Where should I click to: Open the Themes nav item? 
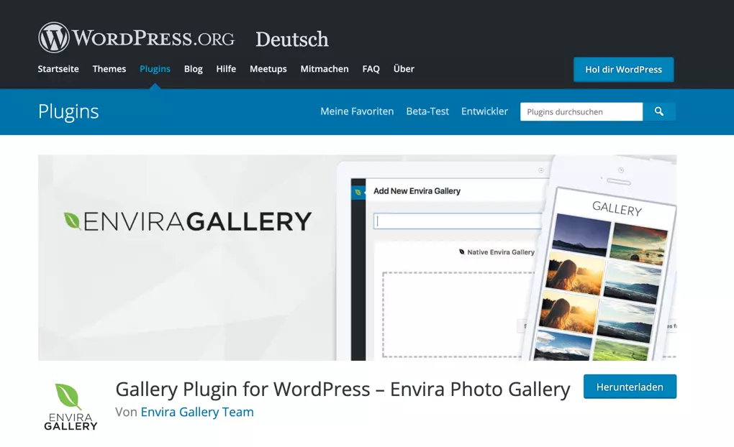click(109, 69)
